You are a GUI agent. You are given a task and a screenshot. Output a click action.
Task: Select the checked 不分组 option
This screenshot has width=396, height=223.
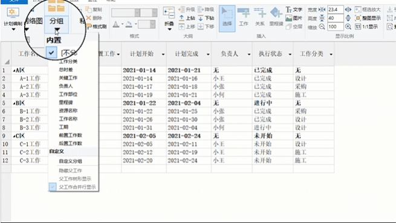click(51, 53)
